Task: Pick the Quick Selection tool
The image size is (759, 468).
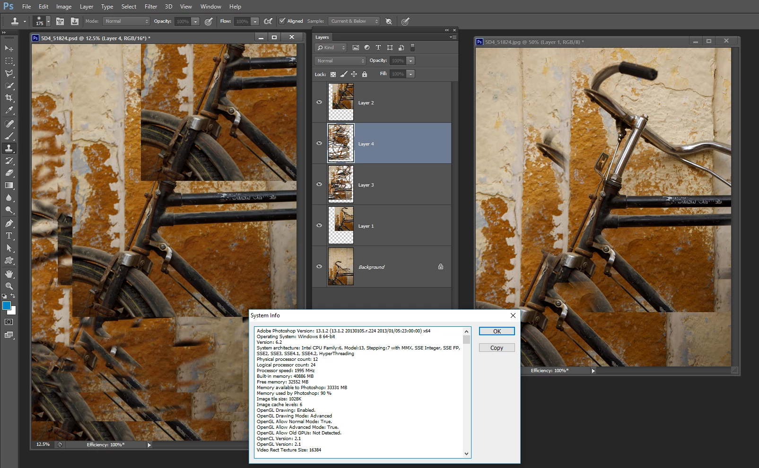Action: [x=9, y=85]
